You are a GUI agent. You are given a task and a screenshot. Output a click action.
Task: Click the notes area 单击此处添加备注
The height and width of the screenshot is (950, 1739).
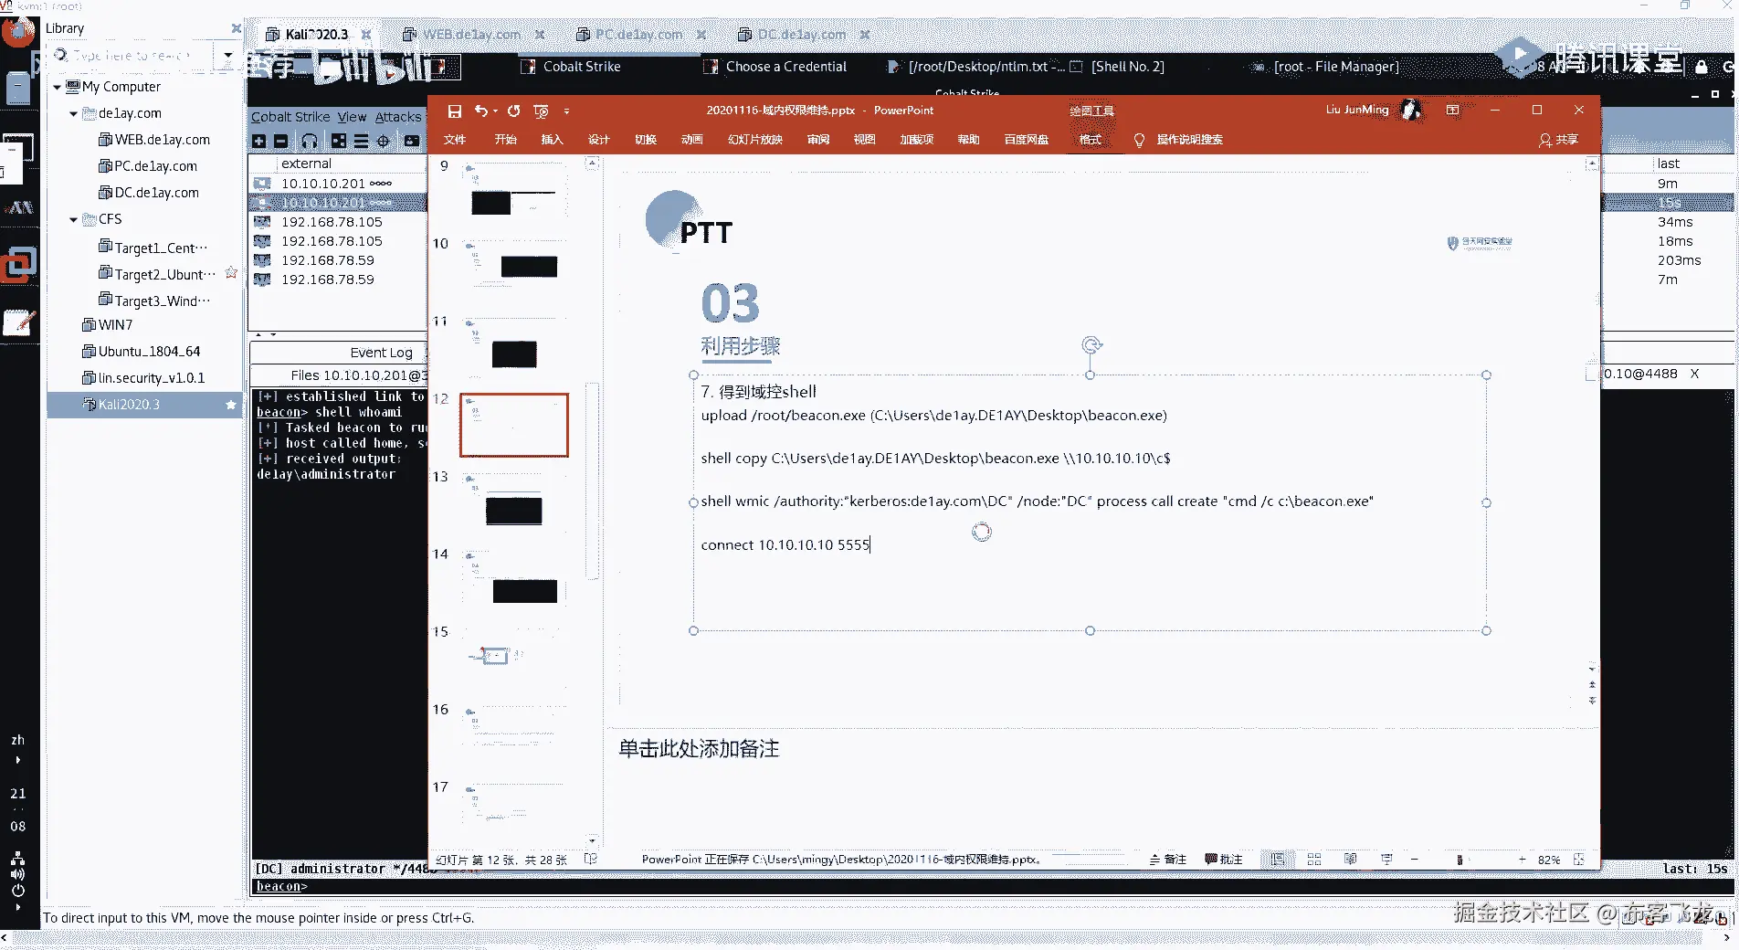pos(699,749)
